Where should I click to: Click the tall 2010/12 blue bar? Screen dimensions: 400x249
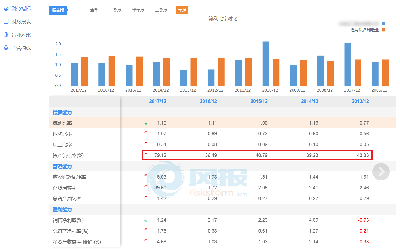tap(266, 63)
